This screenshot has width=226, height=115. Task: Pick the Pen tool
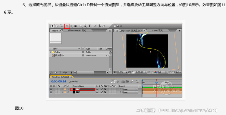point(85,26)
